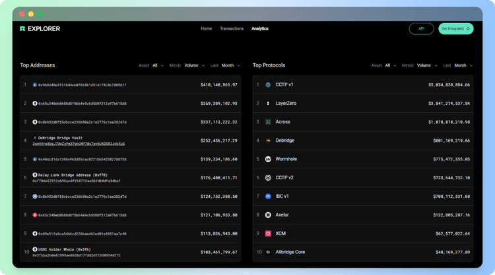
Task: Click the Top Protocols heading
Action: click(x=269, y=65)
